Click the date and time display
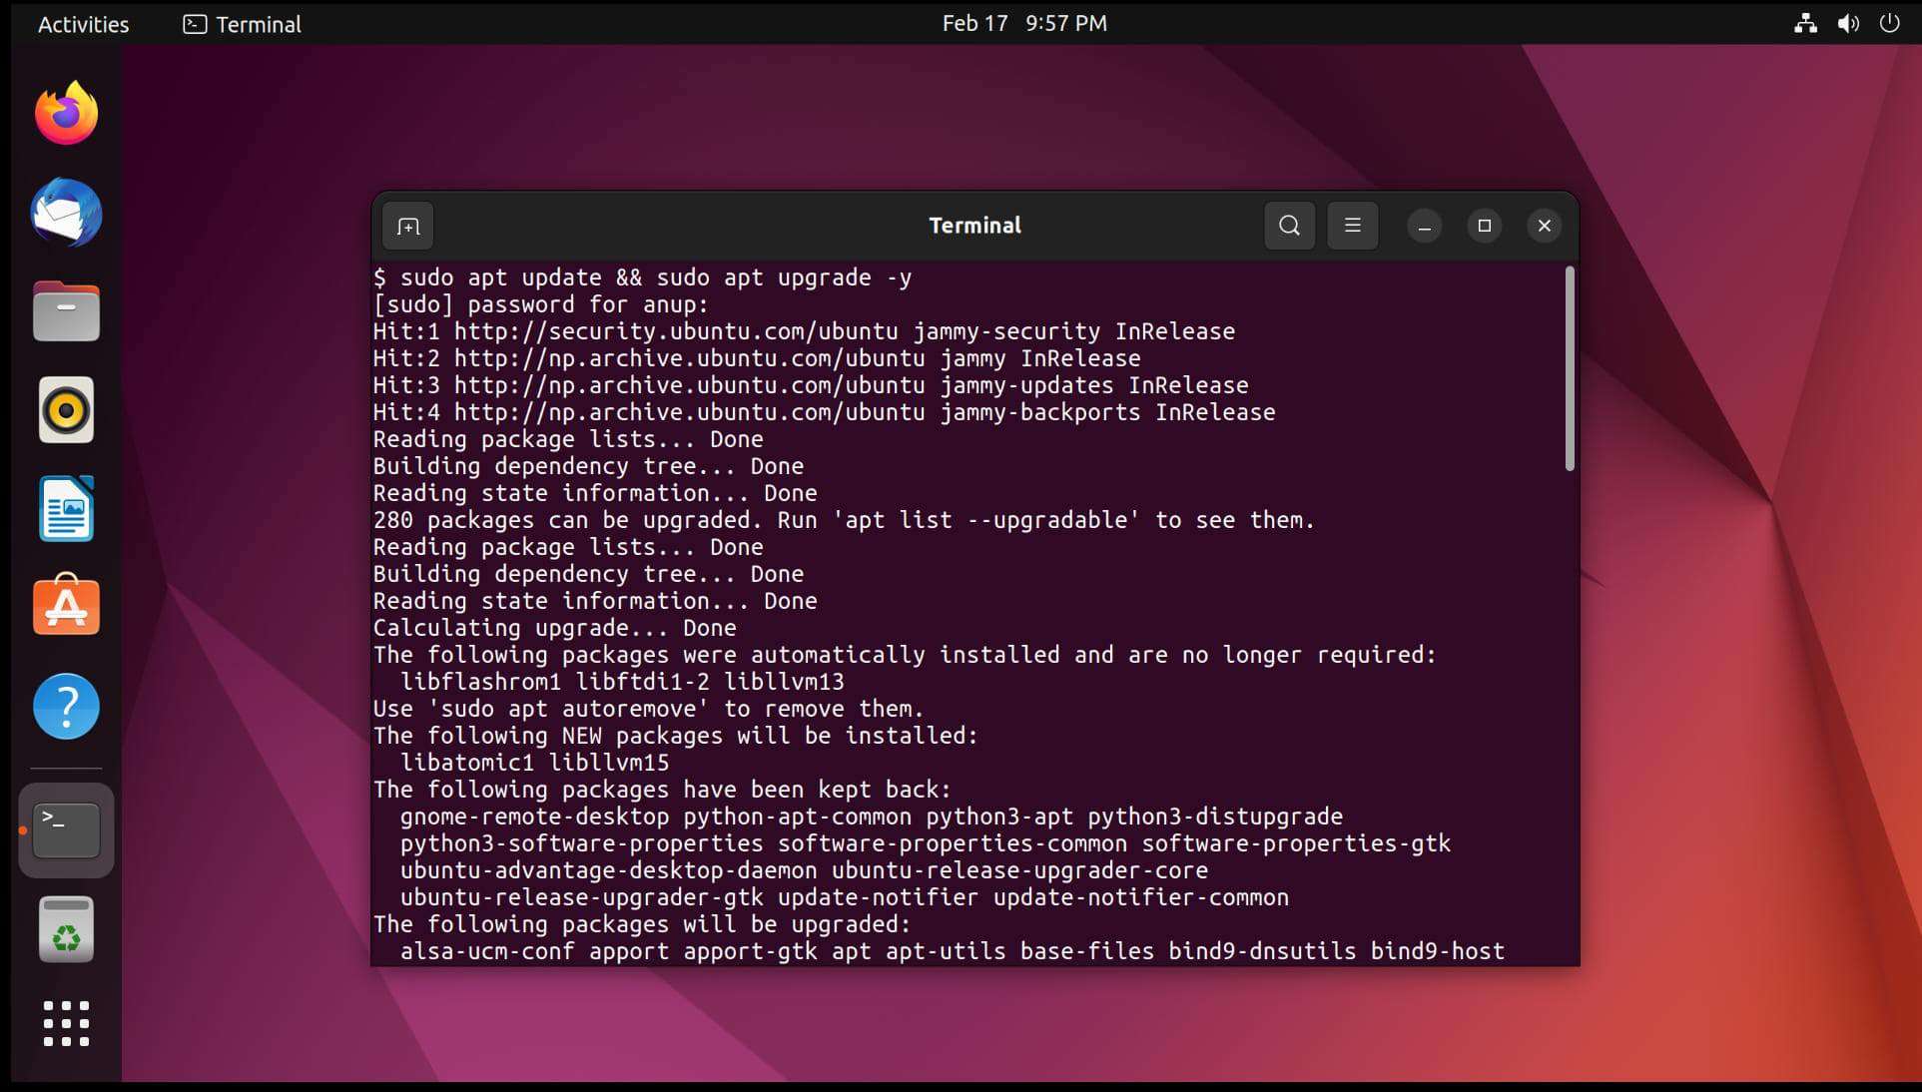This screenshot has width=1922, height=1092. pos(1024,23)
